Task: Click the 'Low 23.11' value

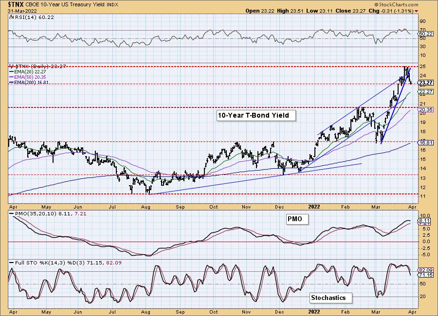Action: (319, 11)
